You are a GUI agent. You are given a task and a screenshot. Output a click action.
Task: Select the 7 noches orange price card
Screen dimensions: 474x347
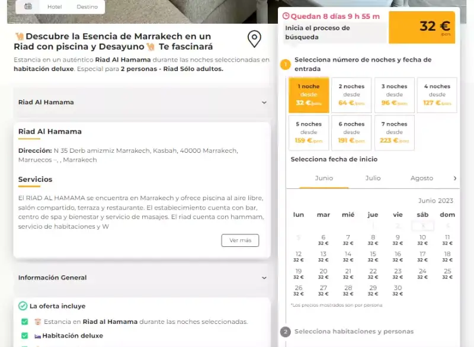pyautogui.click(x=394, y=133)
